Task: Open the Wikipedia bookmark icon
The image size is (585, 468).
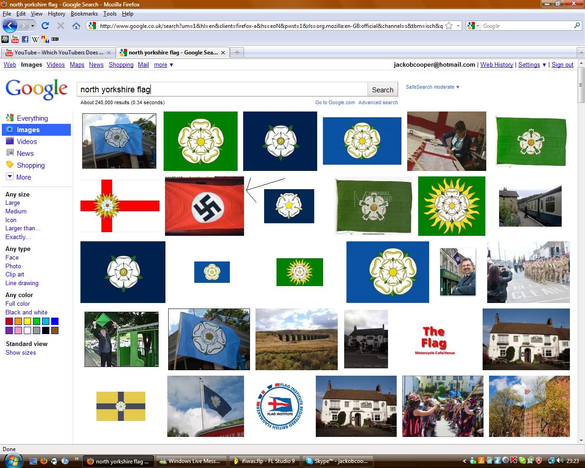Action: pos(35,39)
